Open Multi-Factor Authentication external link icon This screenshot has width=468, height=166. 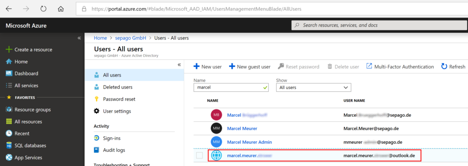[x=369, y=66]
